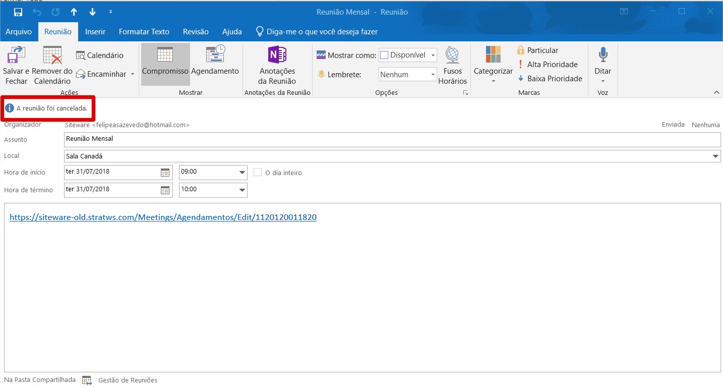The image size is (723, 387).
Task: Toggle the Particular lock option
Action: [x=537, y=50]
